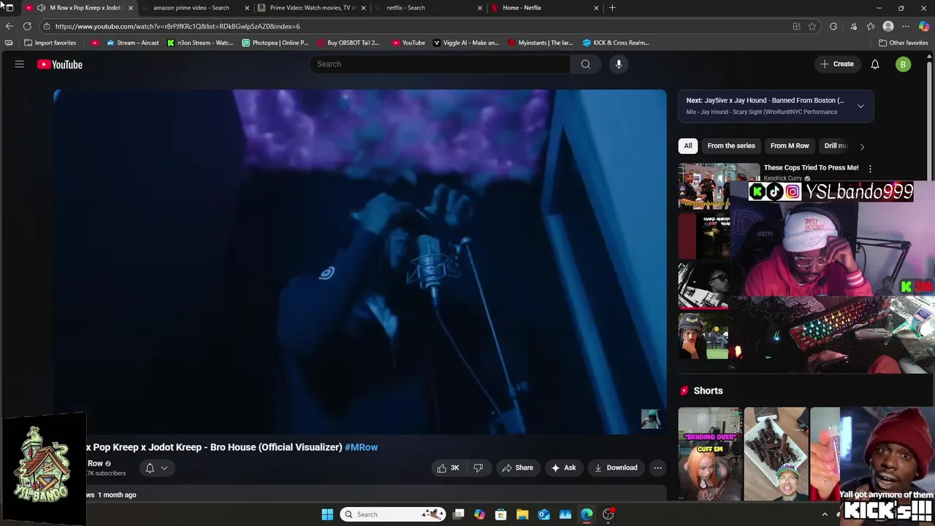Click the Download button
The width and height of the screenshot is (935, 526).
click(x=616, y=468)
